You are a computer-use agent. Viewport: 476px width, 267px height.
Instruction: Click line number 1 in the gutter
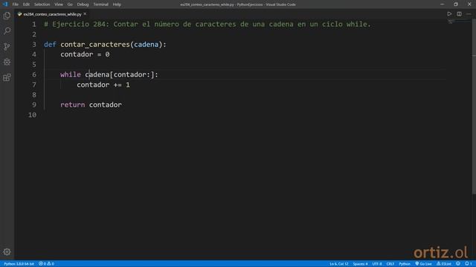[34, 24]
